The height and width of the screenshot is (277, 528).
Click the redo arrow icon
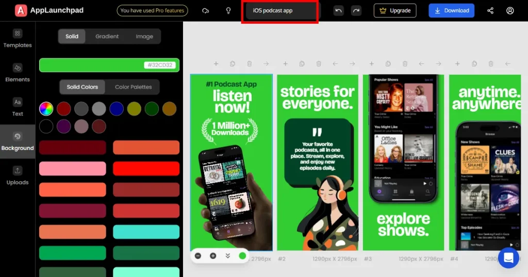[x=356, y=11]
